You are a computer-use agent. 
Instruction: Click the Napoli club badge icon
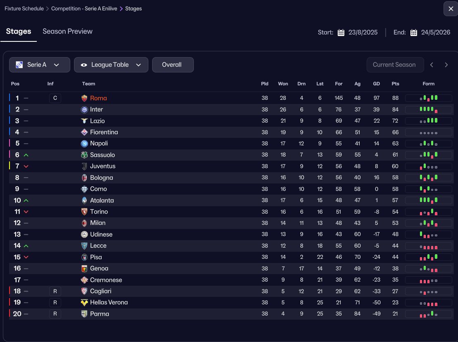click(84, 144)
